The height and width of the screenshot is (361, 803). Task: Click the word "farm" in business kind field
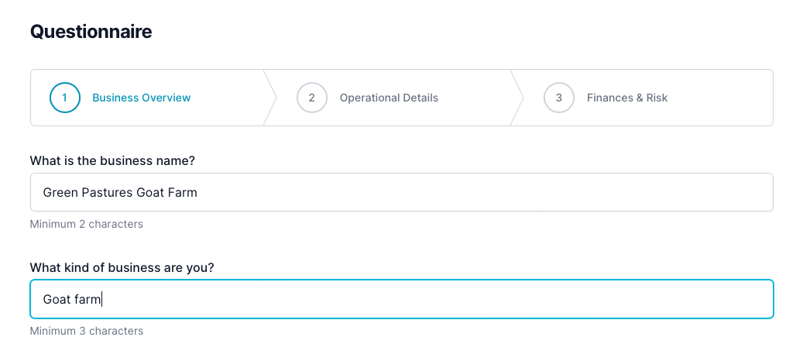click(x=88, y=299)
